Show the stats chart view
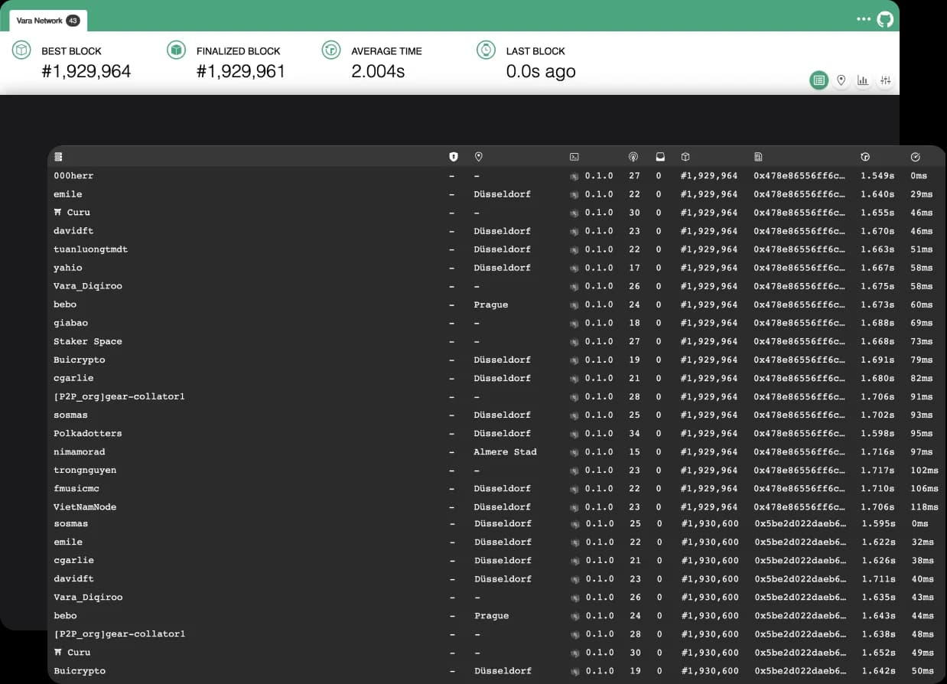Screen dimensions: 947x684 (x=863, y=80)
